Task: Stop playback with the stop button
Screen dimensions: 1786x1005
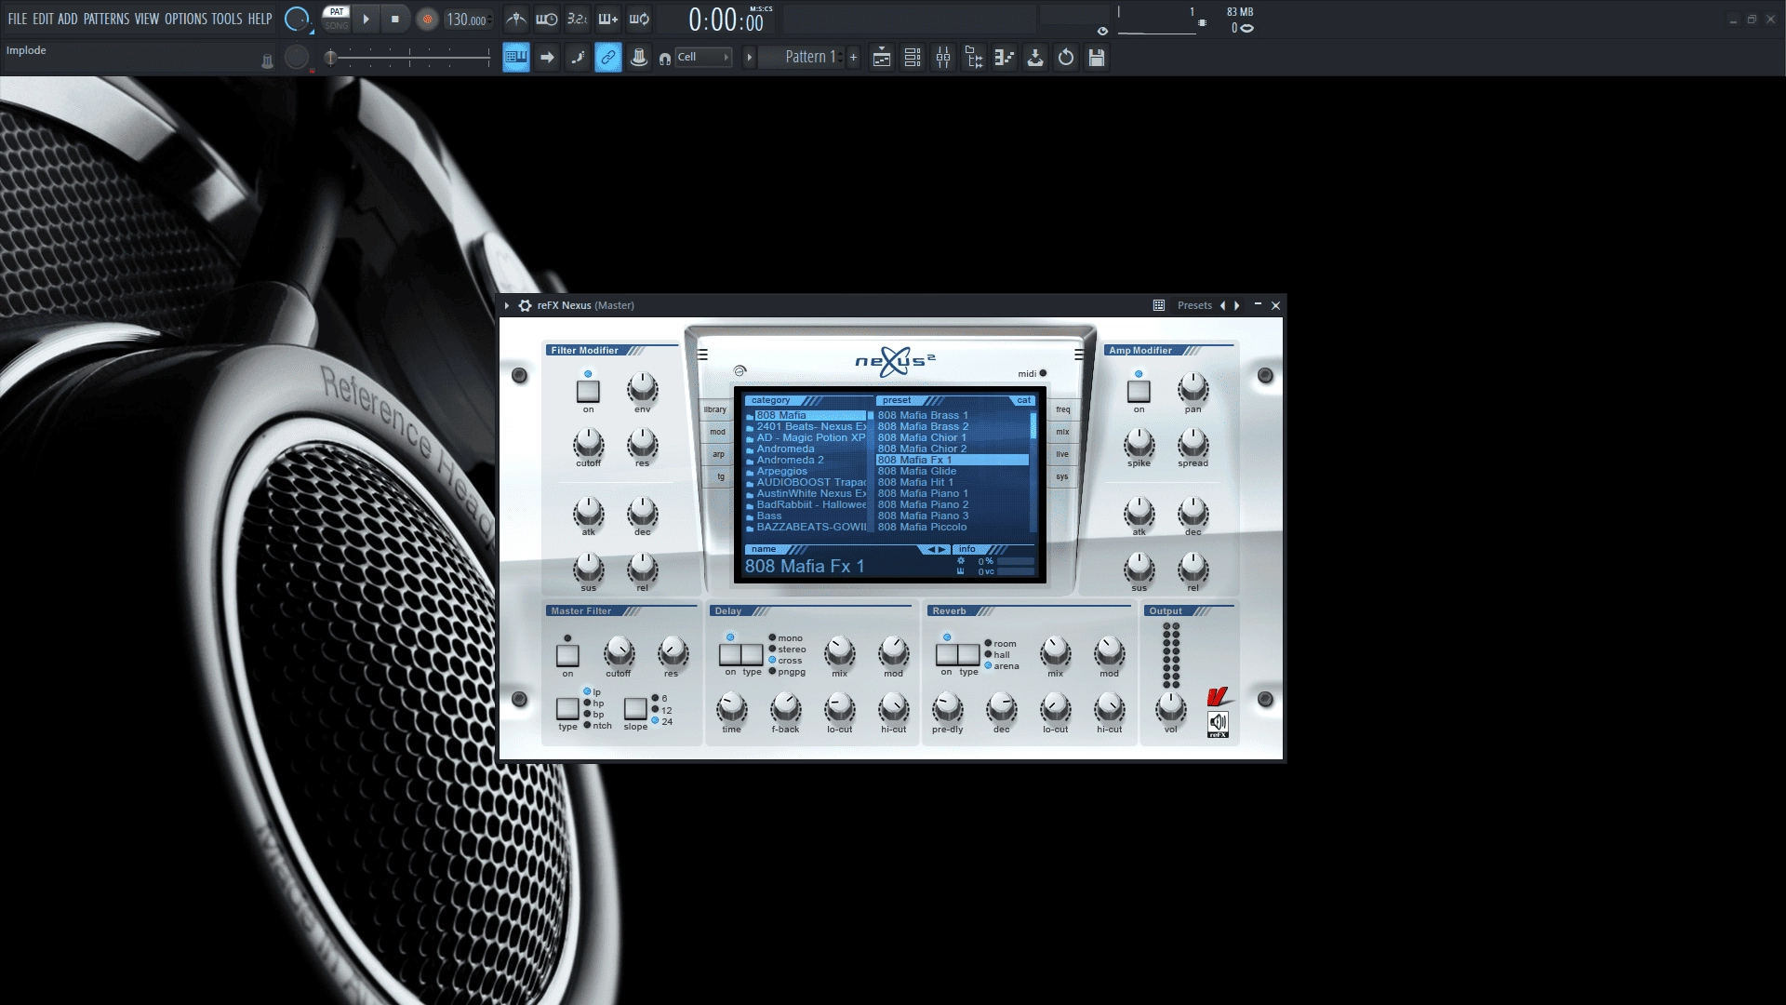Action: coord(395,19)
